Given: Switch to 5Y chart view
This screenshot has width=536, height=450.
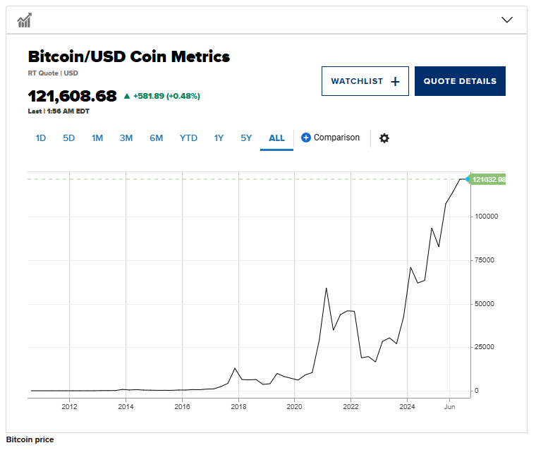Looking at the screenshot, I should (x=246, y=138).
